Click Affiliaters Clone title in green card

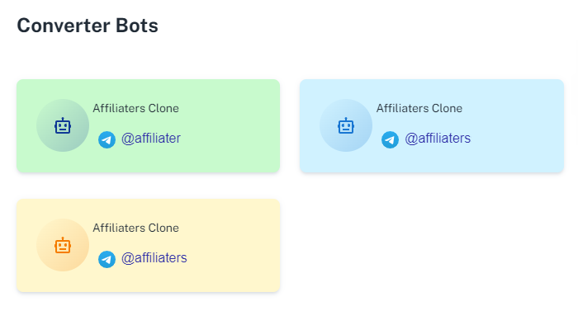[135, 108]
